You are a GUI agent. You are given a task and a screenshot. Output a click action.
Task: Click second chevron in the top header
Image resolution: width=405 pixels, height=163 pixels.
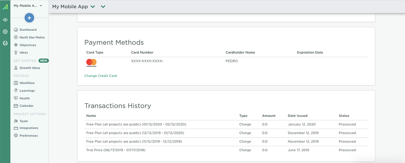(103, 7)
